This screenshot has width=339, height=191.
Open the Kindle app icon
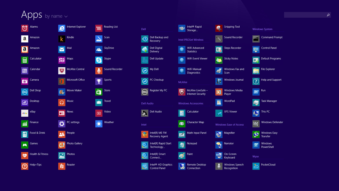[x=62, y=39]
